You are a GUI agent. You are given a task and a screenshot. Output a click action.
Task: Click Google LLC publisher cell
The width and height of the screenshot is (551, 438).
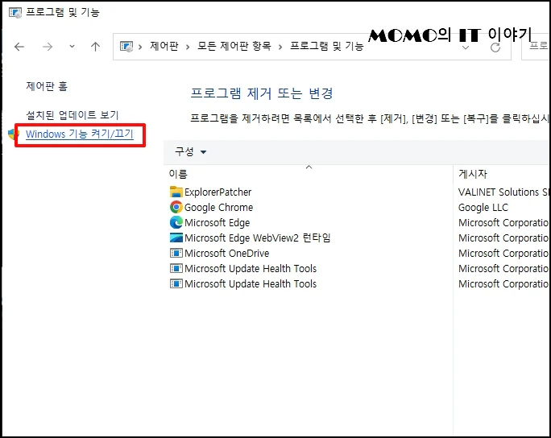pos(483,207)
